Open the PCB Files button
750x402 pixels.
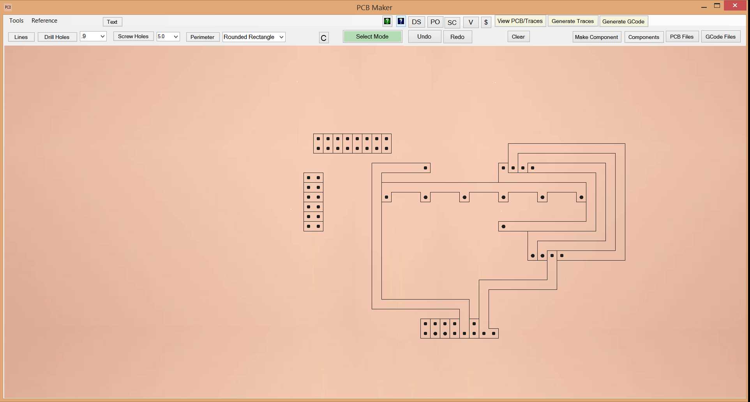[x=682, y=37]
